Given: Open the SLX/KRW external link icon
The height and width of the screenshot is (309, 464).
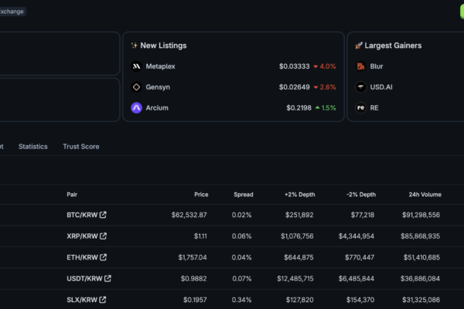Looking at the screenshot, I should [x=102, y=300].
